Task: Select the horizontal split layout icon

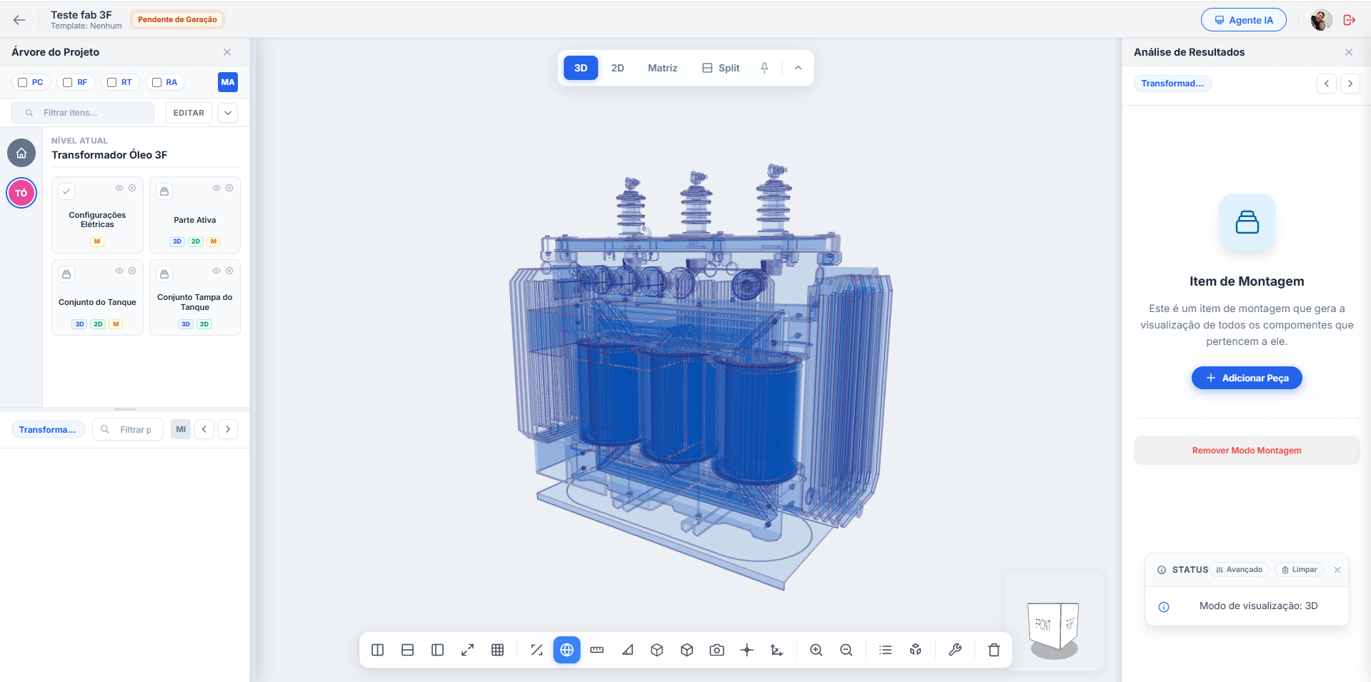Action: [x=408, y=650]
